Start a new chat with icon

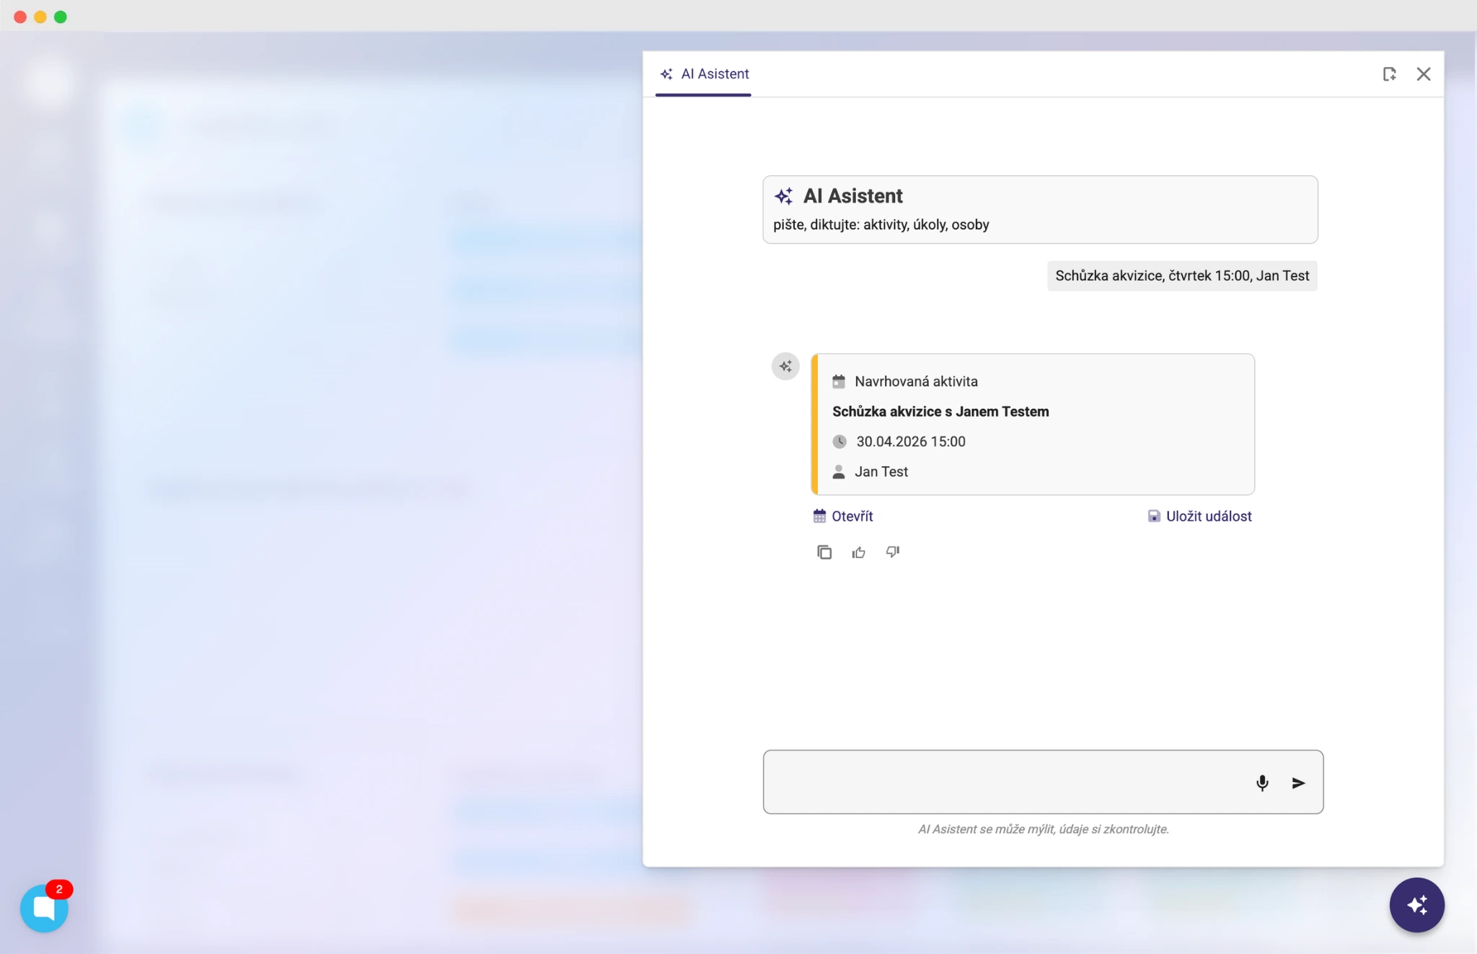coord(1389,74)
